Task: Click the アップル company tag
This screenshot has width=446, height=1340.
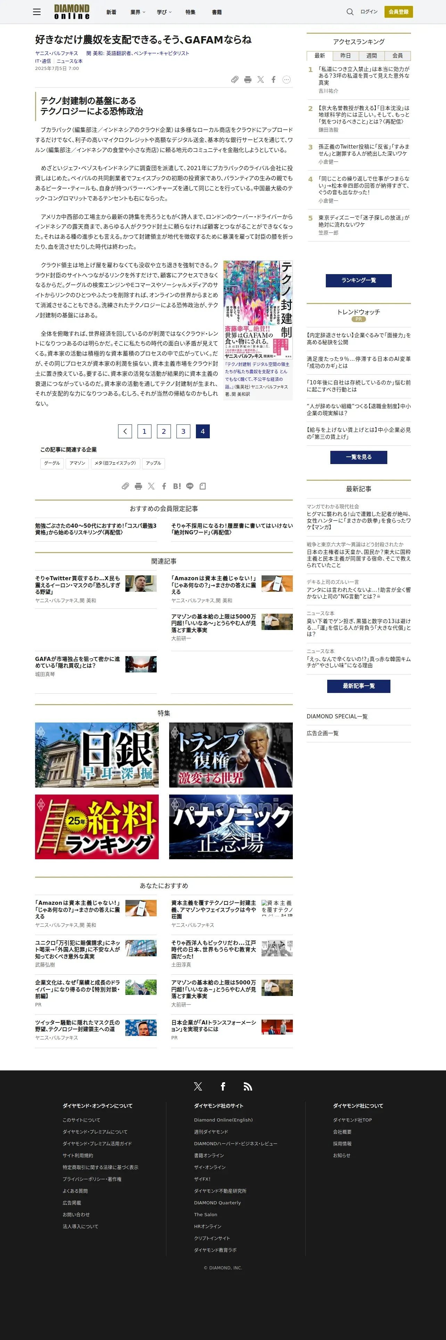Action: [x=154, y=463]
